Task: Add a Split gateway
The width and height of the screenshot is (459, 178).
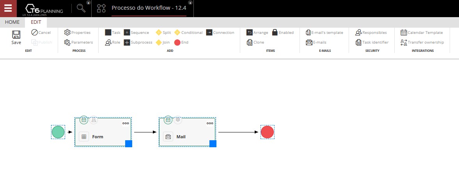Action: pos(163,32)
